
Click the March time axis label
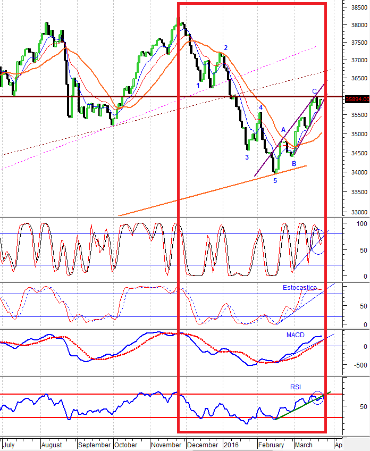pos(304,445)
